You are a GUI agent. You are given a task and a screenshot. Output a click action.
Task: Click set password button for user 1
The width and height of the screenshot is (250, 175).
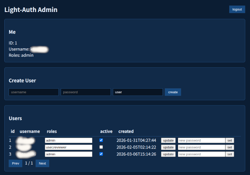(230, 140)
